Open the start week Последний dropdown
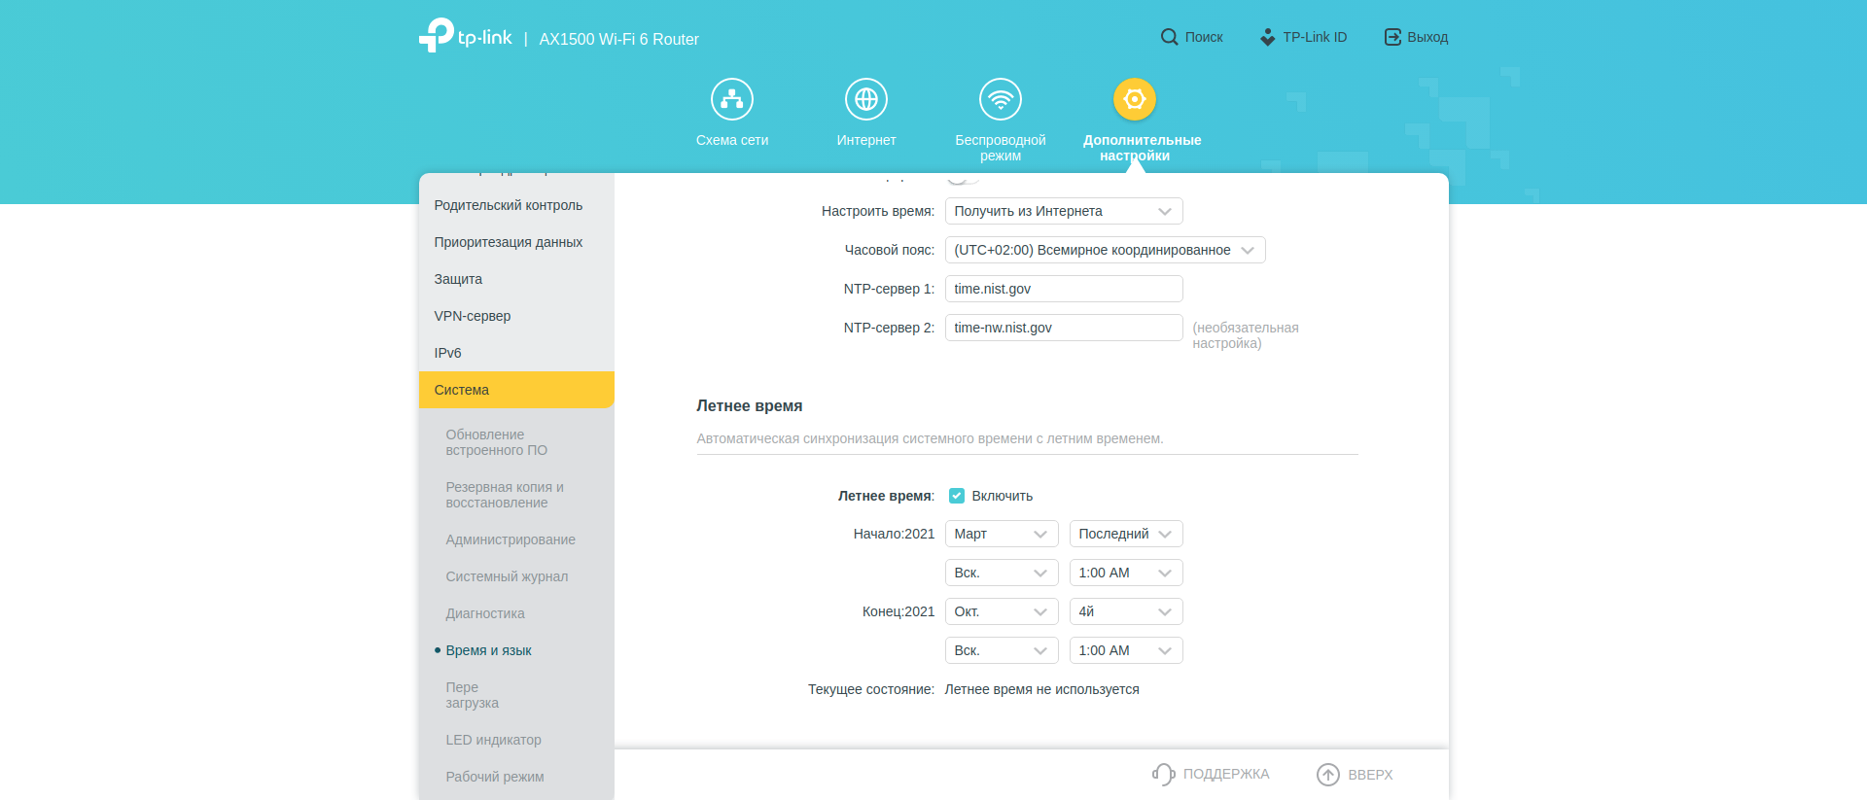This screenshot has height=800, width=1867. point(1125,534)
